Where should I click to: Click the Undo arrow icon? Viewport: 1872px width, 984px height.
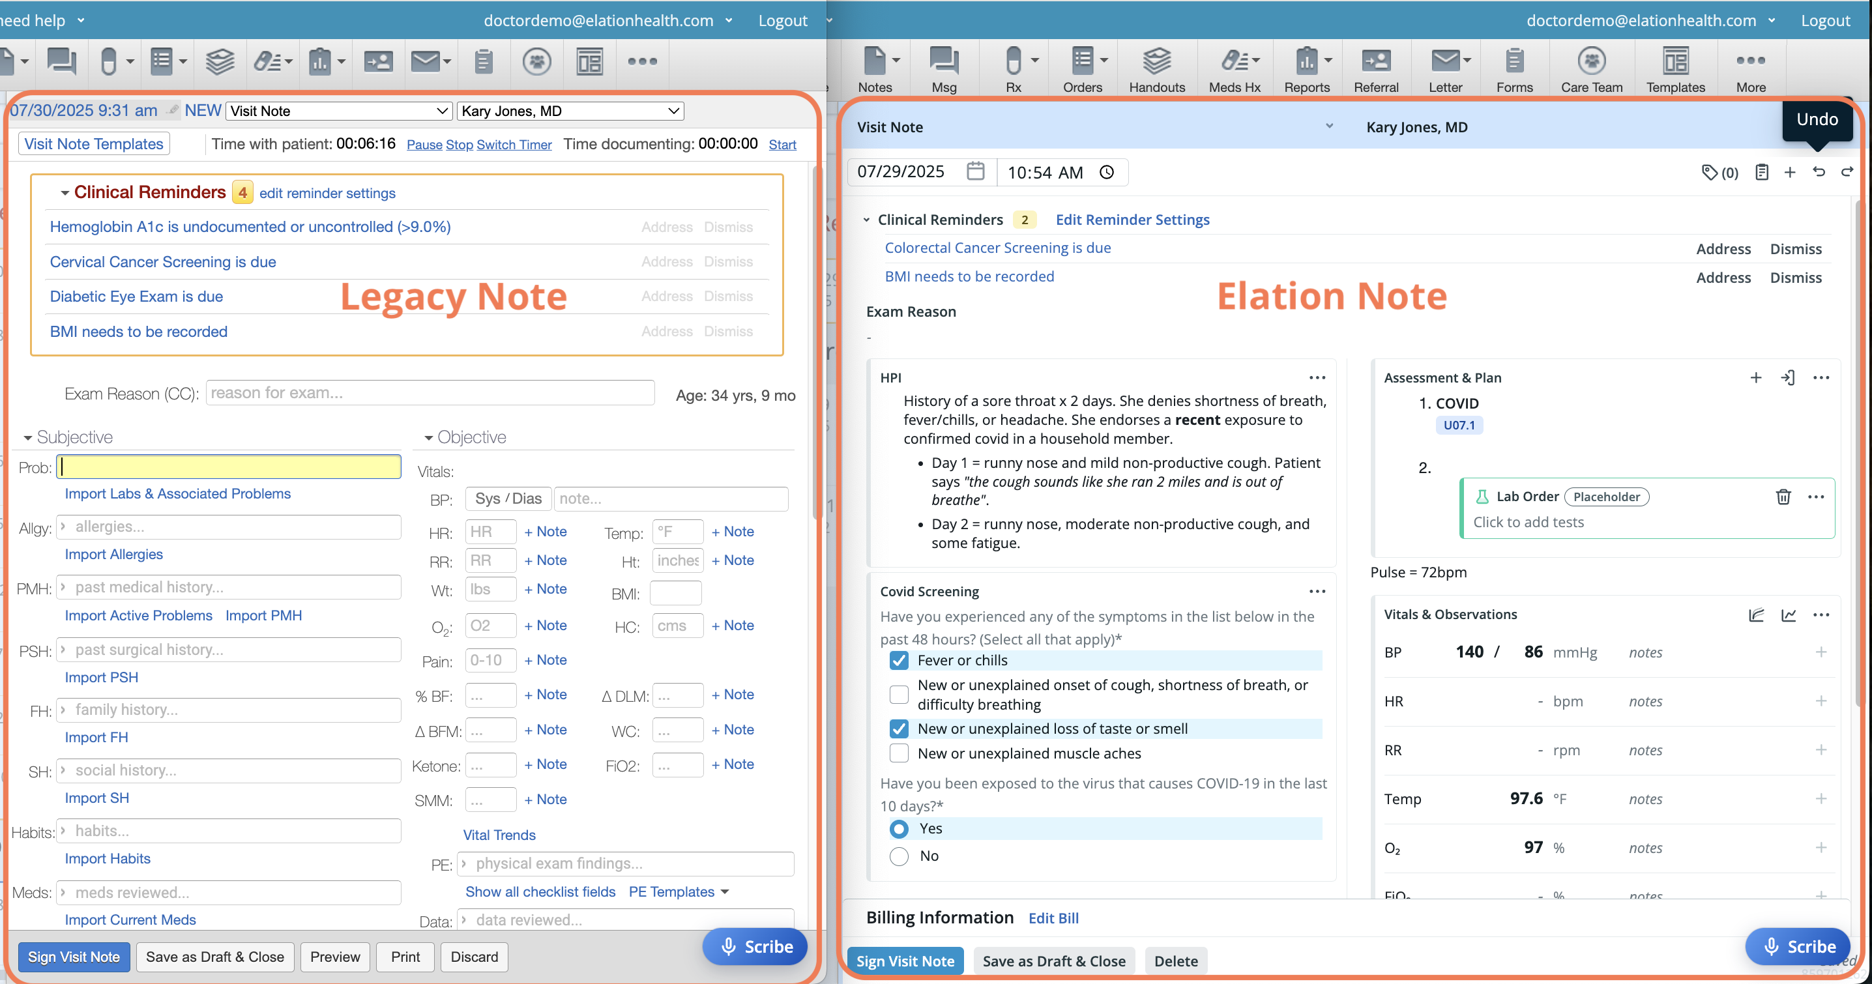(x=1818, y=172)
